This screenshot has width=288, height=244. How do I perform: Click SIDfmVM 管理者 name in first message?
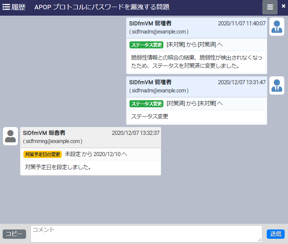tap(150, 23)
